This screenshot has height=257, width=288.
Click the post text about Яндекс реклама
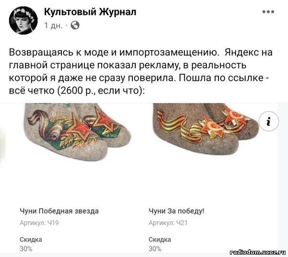click(x=141, y=71)
